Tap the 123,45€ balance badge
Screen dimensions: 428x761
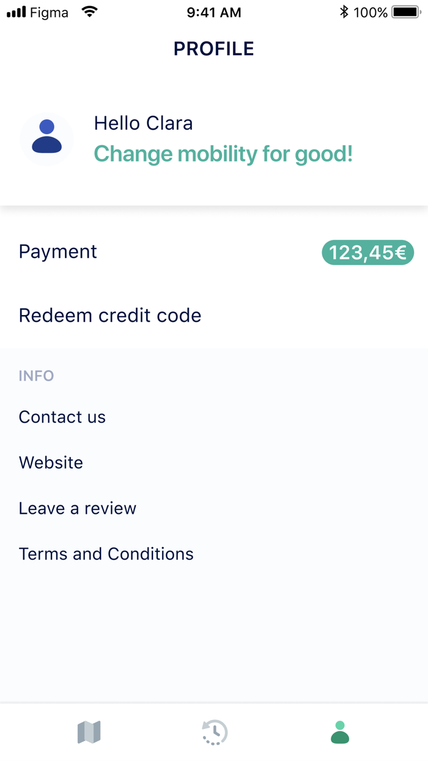(367, 253)
